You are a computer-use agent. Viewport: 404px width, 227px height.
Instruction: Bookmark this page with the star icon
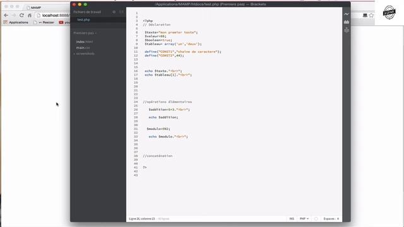click(371, 15)
